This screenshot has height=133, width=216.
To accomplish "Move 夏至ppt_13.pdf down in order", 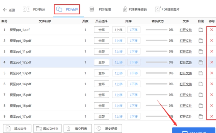I will pos(134,73).
